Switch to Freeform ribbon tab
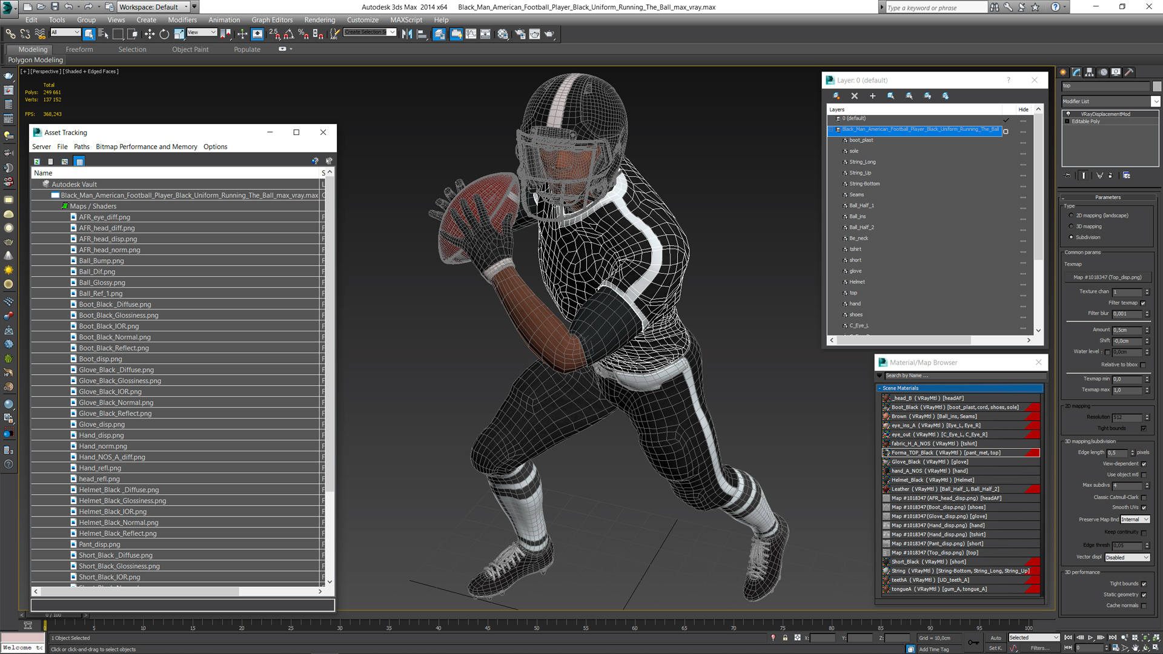Image resolution: width=1163 pixels, height=654 pixels. point(79,50)
